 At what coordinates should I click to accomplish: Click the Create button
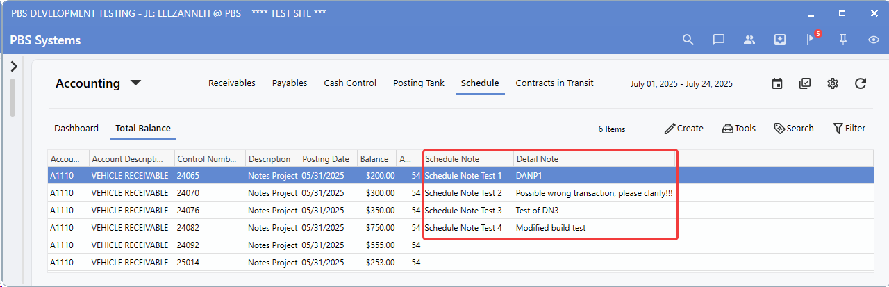(683, 129)
